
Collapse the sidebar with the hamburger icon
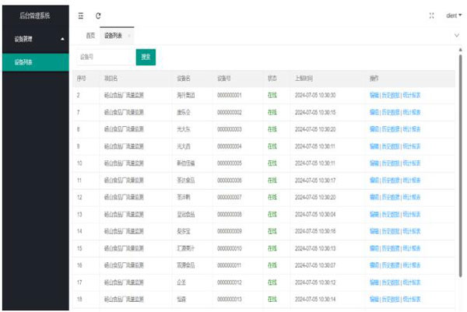click(x=82, y=16)
